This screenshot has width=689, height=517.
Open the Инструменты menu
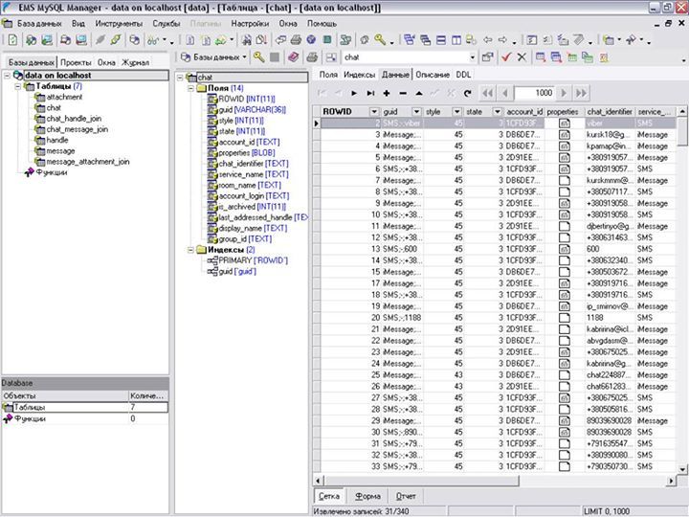[119, 22]
